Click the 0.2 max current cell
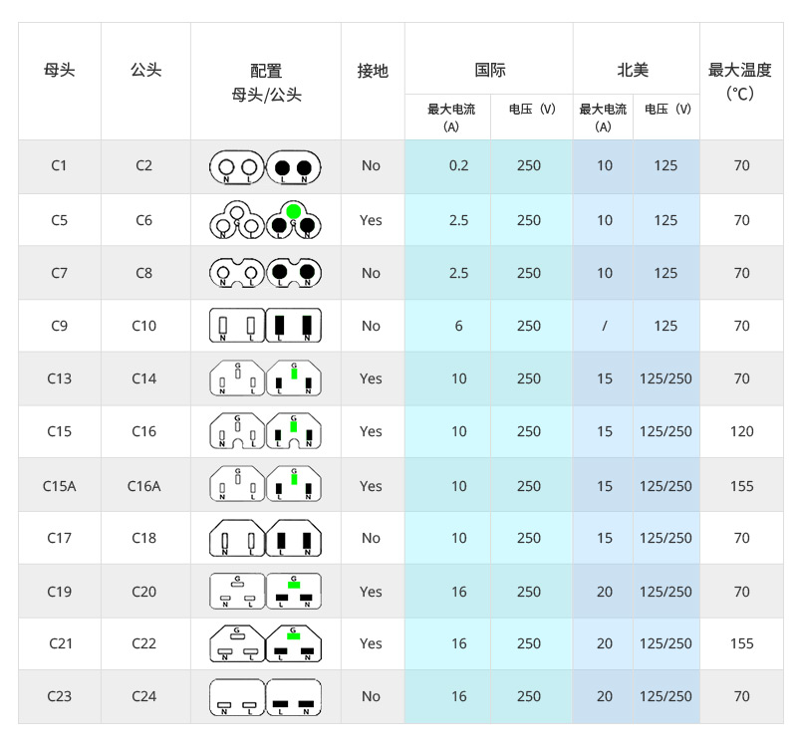 click(x=458, y=166)
